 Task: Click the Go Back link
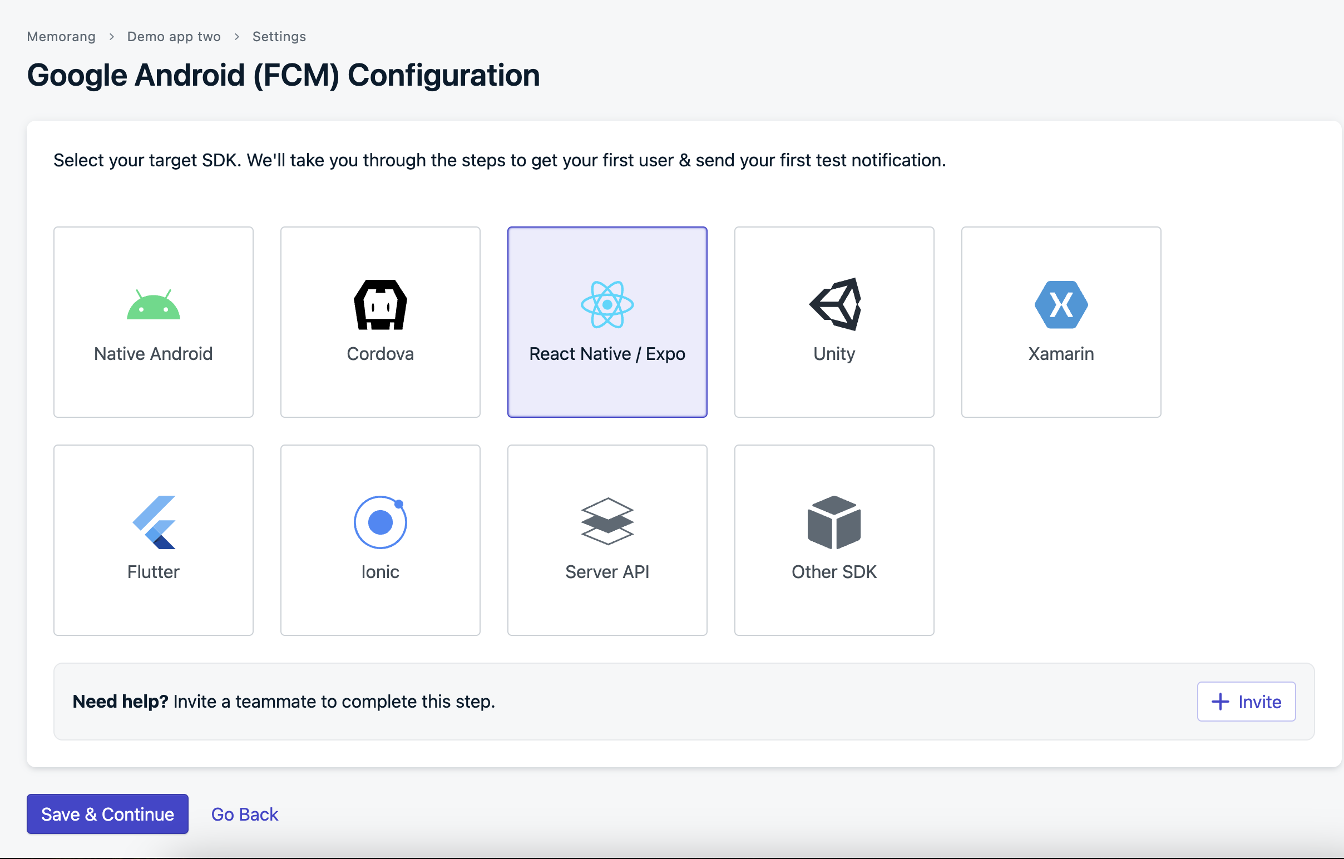(x=244, y=814)
